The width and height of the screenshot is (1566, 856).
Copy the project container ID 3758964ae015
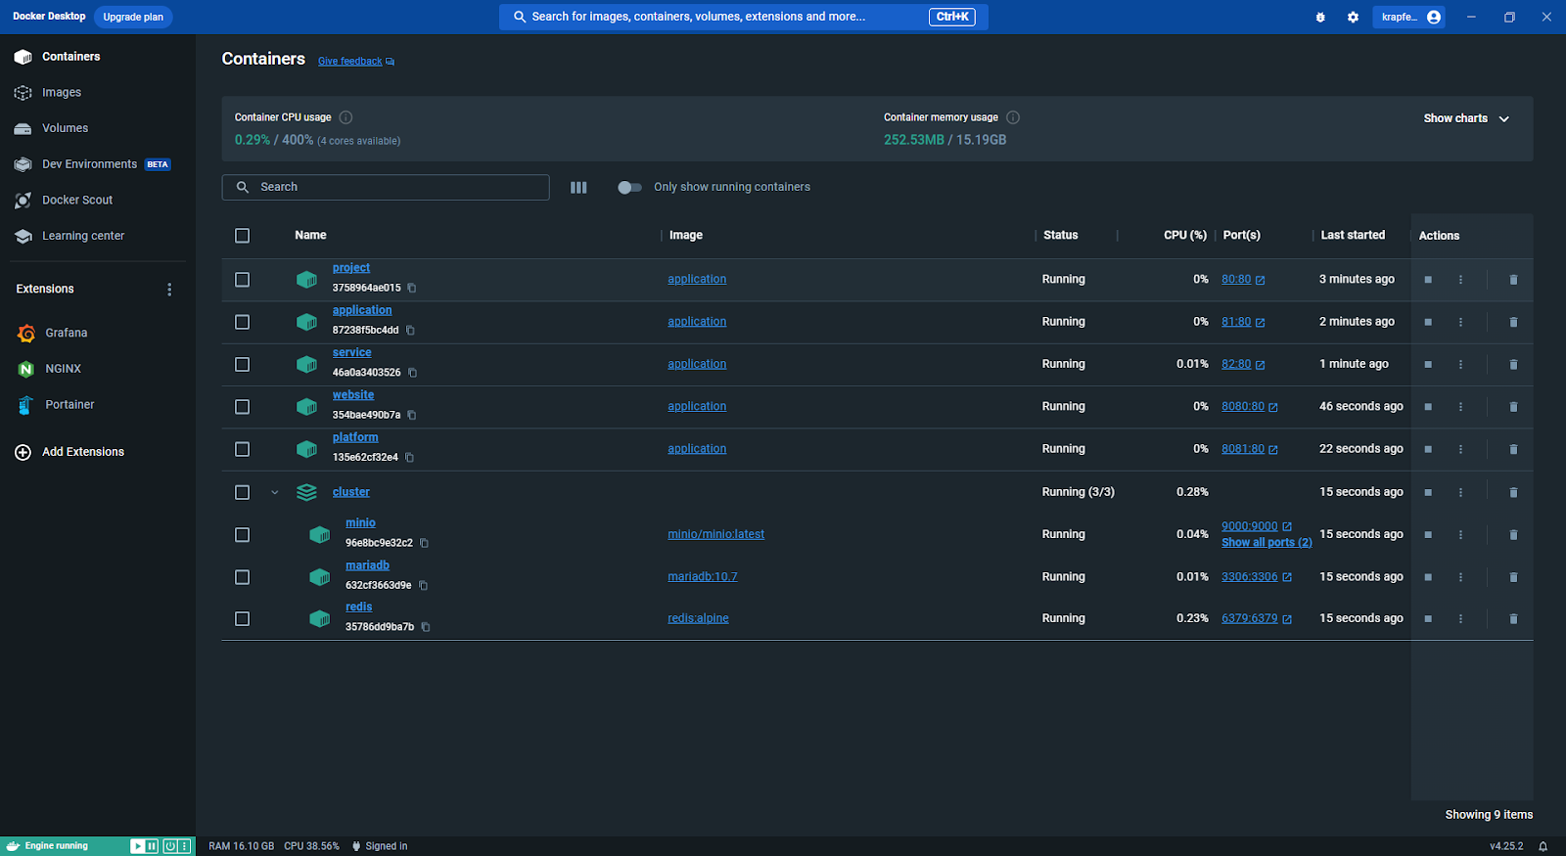pos(412,288)
